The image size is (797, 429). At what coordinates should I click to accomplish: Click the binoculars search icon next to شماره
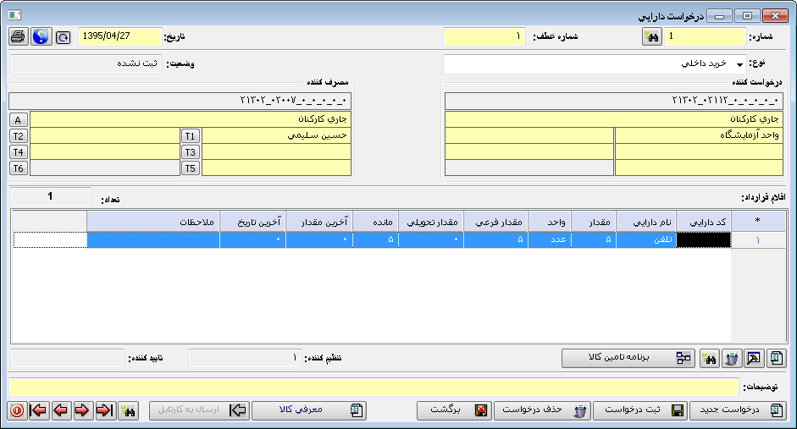coord(650,36)
